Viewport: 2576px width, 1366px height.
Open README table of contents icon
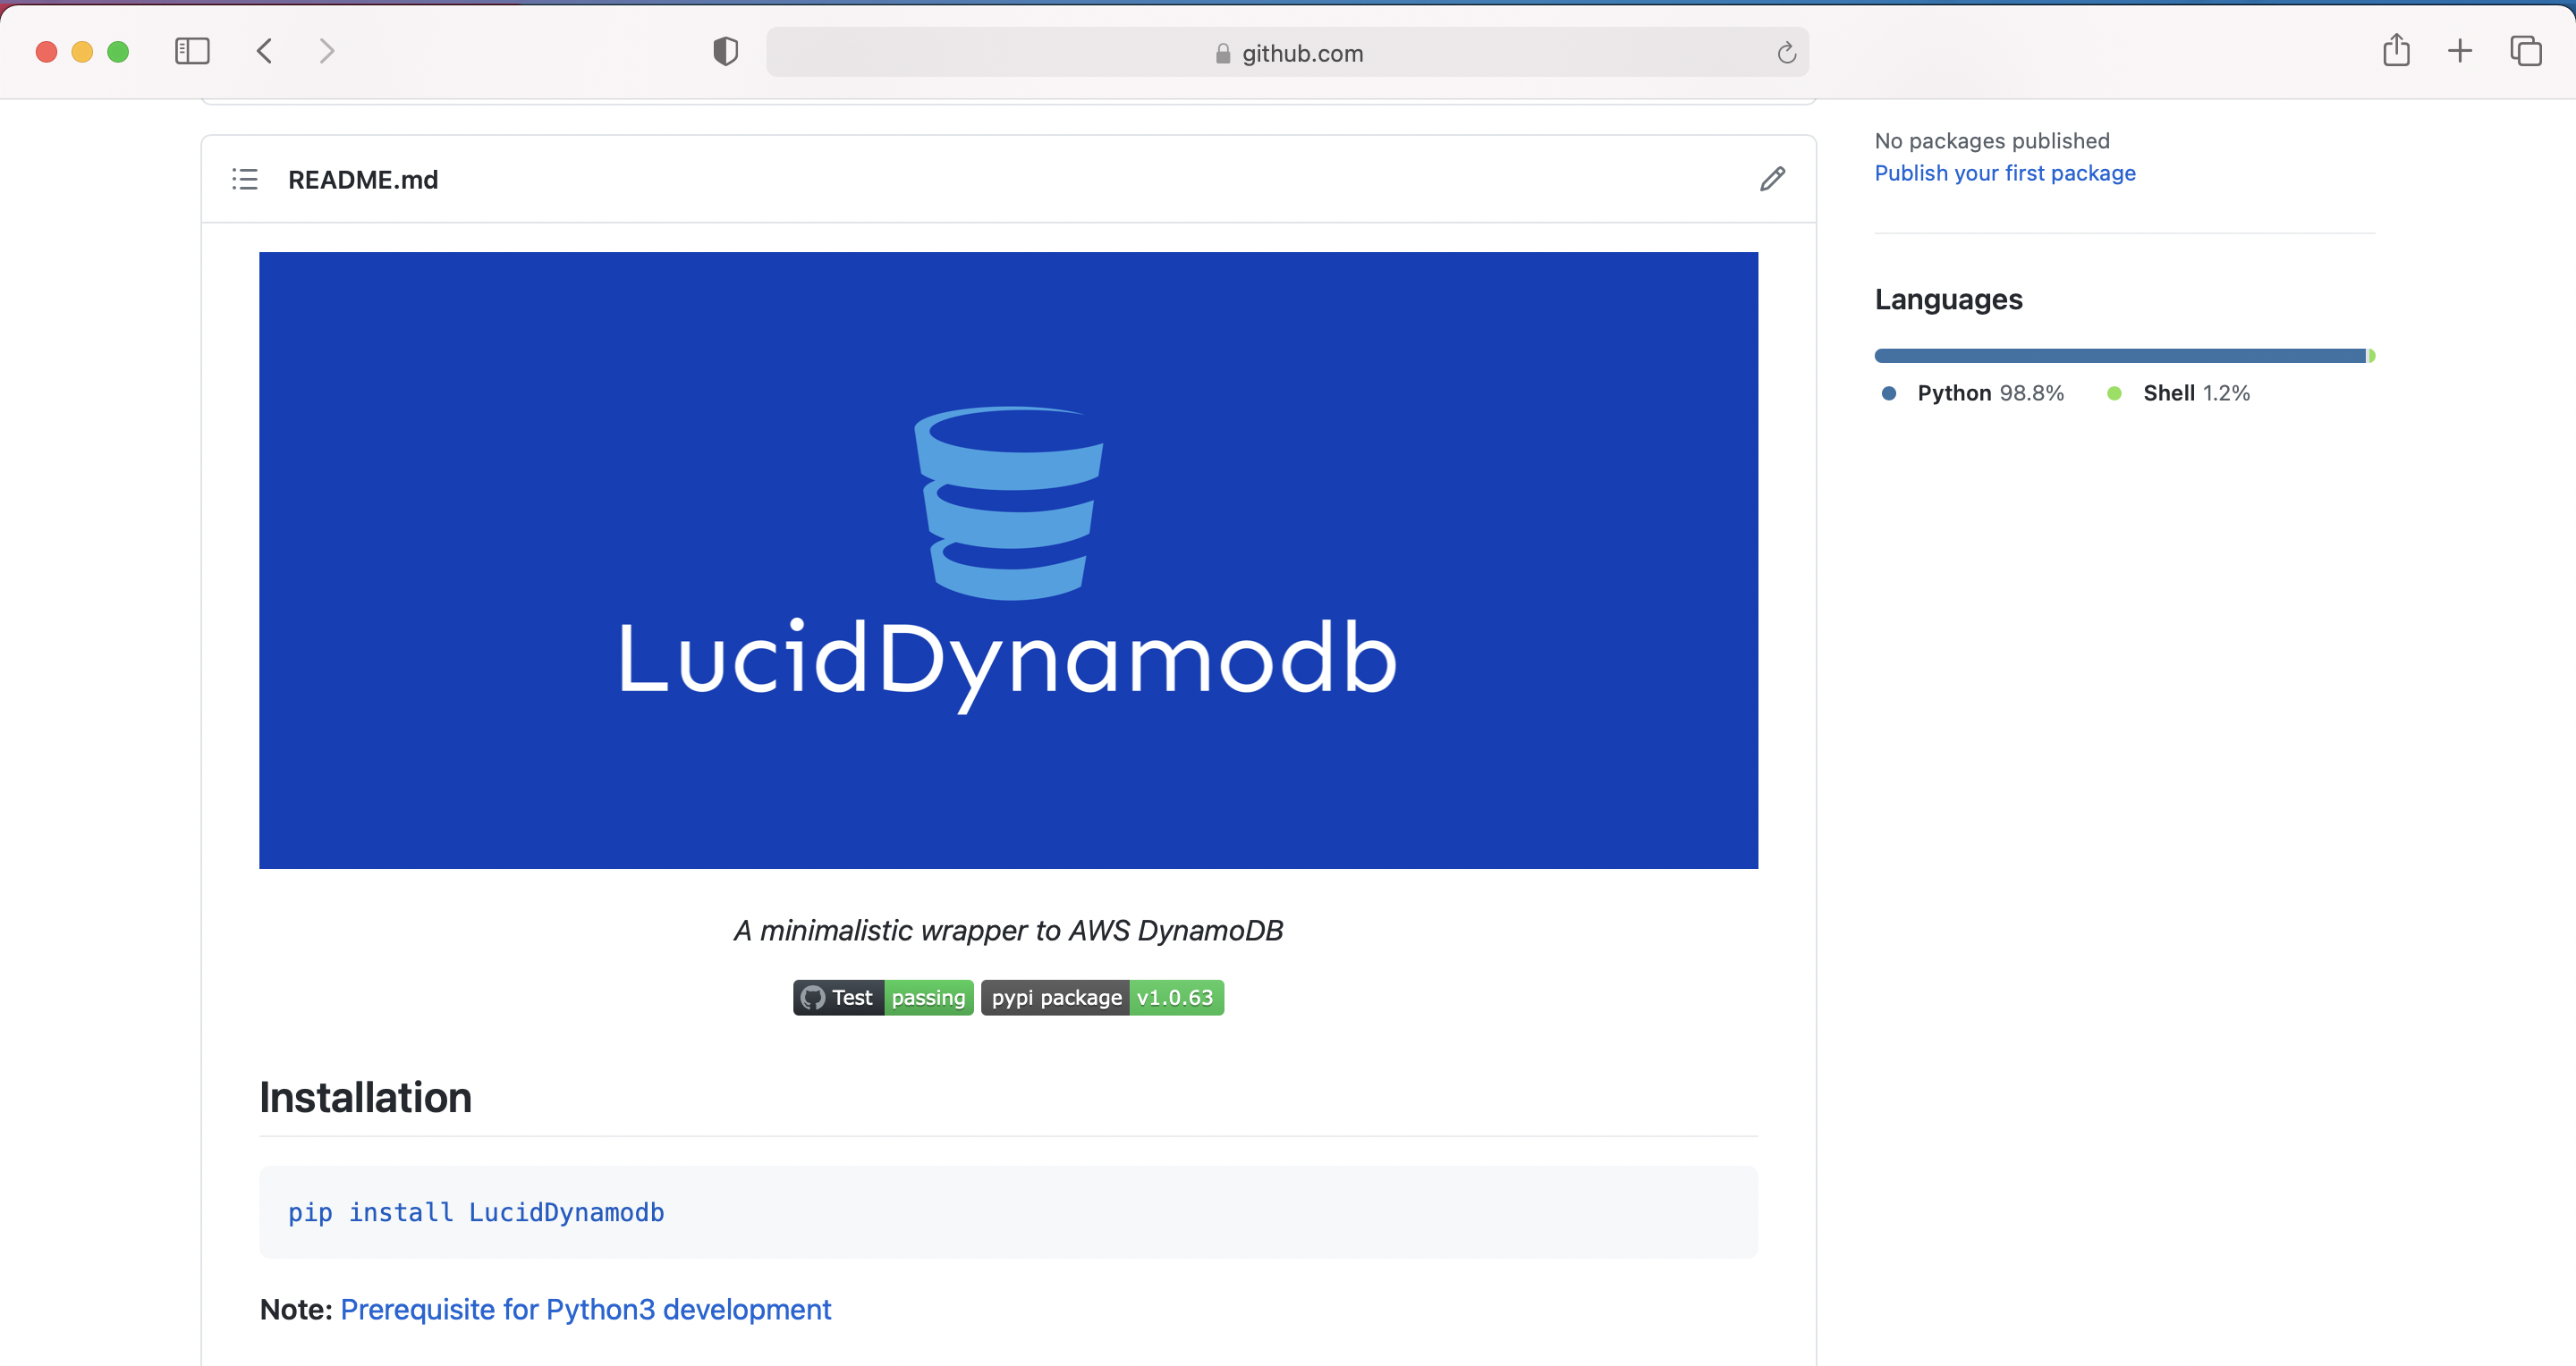click(x=245, y=179)
